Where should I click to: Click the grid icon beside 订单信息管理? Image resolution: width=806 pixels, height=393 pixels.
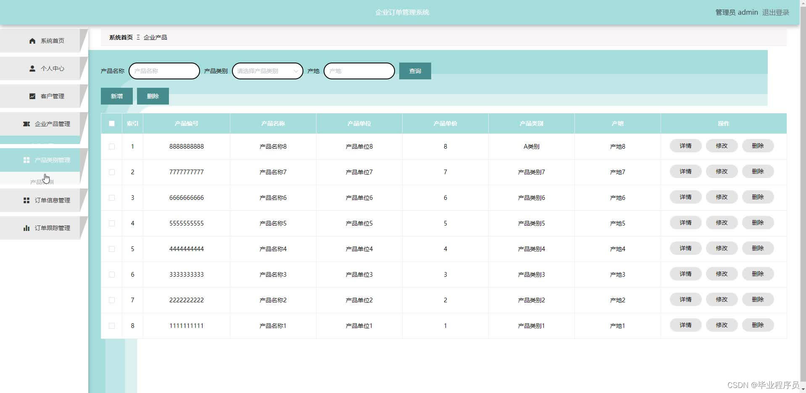pyautogui.click(x=26, y=200)
